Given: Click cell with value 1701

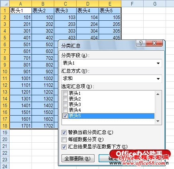Looking at the screenshot, I should [x=21, y=126].
